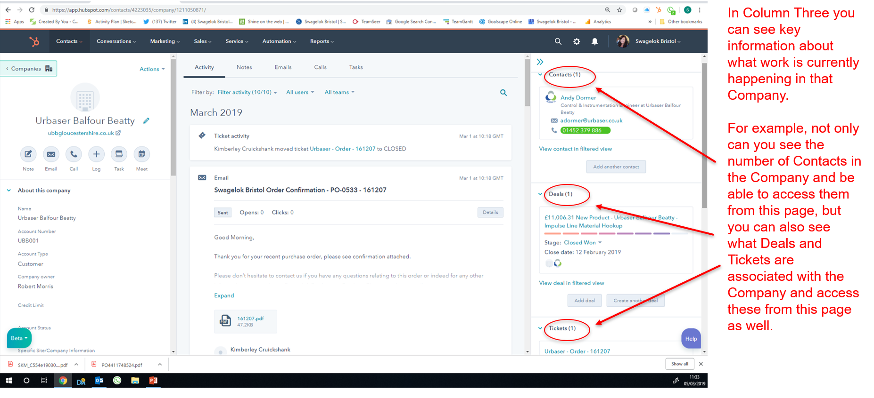Open PowerPoint from the taskbar

(153, 381)
